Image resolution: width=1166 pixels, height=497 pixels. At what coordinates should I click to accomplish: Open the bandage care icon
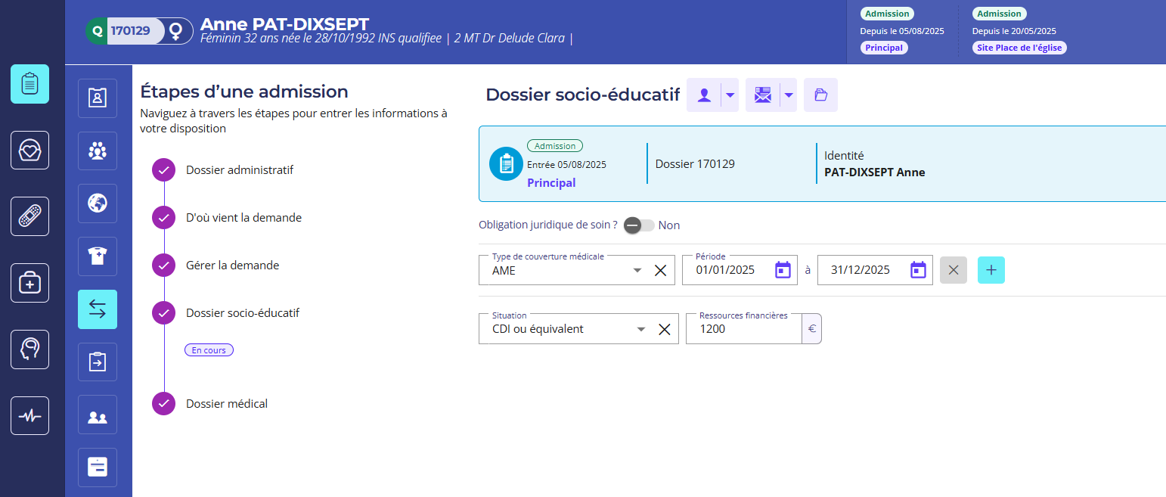point(29,216)
